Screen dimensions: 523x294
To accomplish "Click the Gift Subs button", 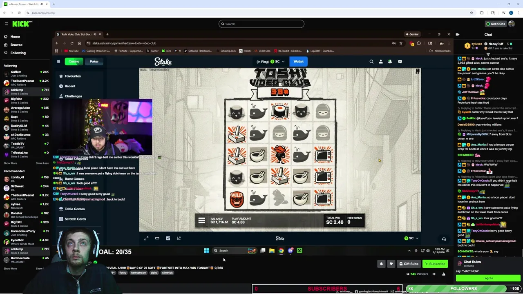I will tap(409, 264).
